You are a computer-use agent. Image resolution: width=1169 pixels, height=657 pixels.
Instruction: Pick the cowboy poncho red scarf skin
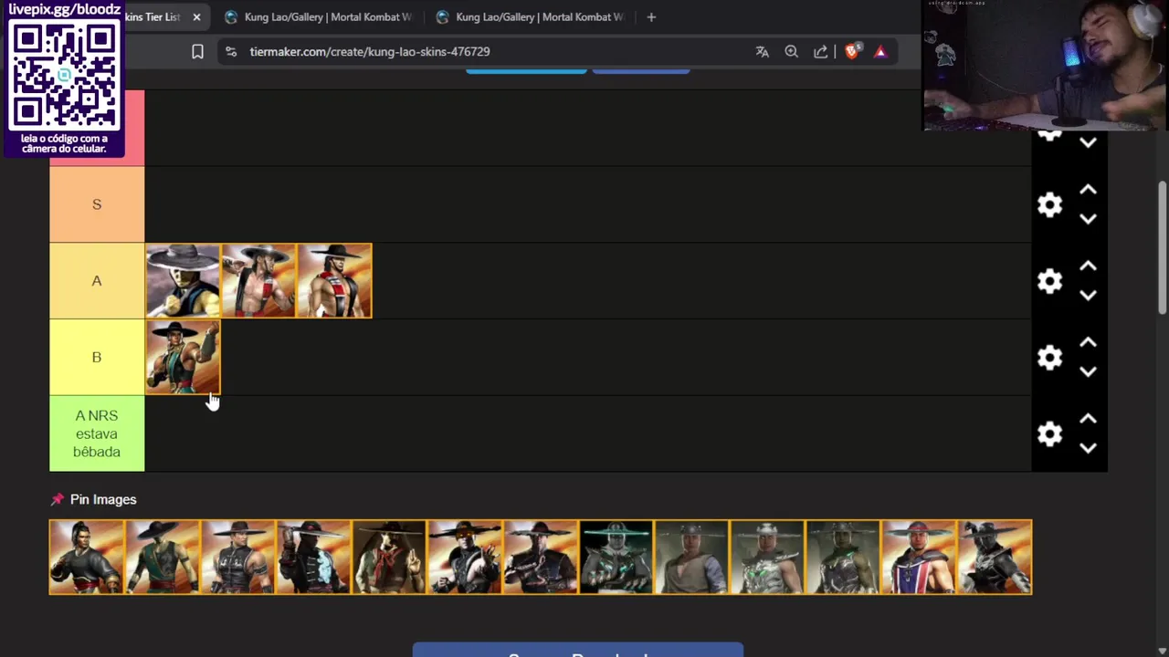click(390, 558)
